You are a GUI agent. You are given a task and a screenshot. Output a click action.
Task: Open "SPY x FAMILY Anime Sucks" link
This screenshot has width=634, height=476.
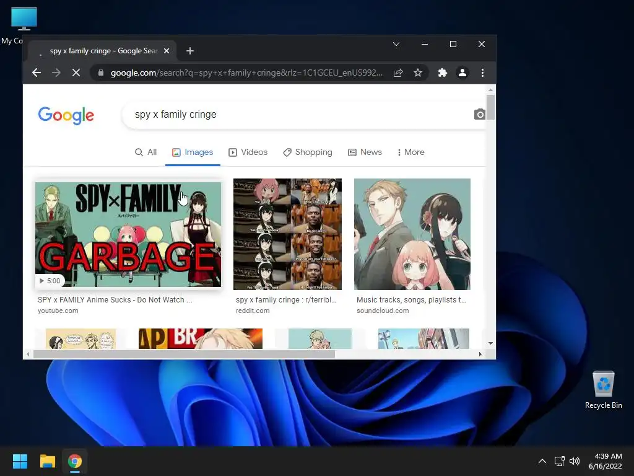click(x=115, y=300)
